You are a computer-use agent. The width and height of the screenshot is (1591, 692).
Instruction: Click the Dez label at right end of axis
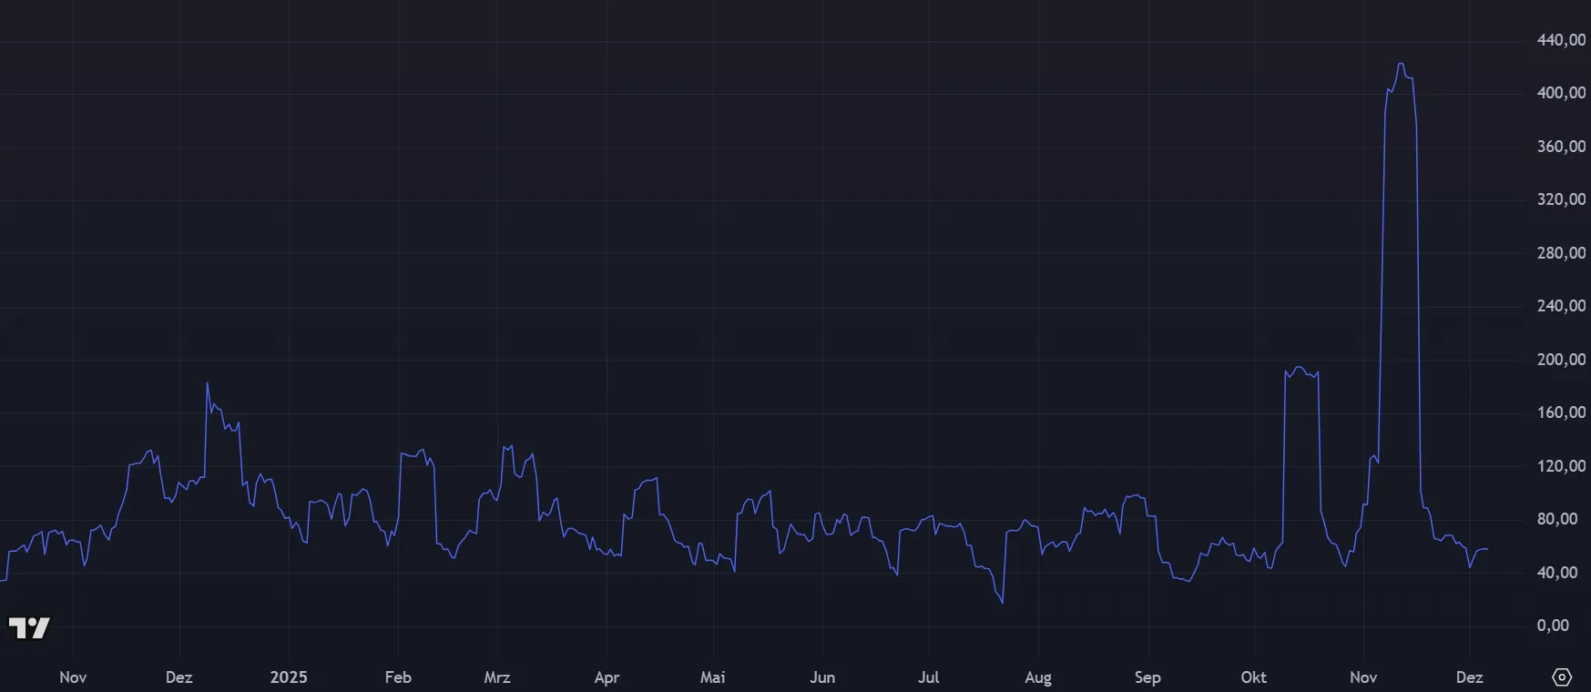click(x=1470, y=677)
